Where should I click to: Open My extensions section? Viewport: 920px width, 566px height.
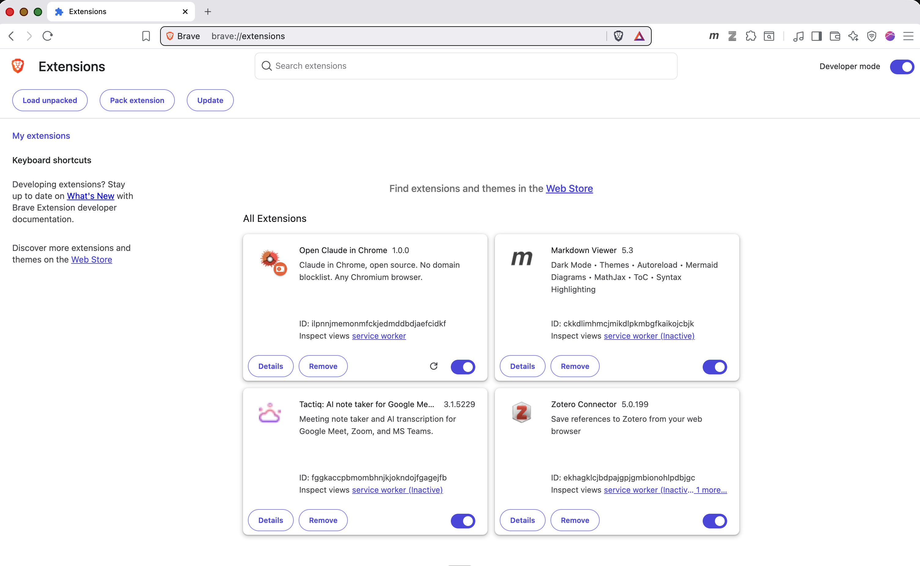point(41,135)
